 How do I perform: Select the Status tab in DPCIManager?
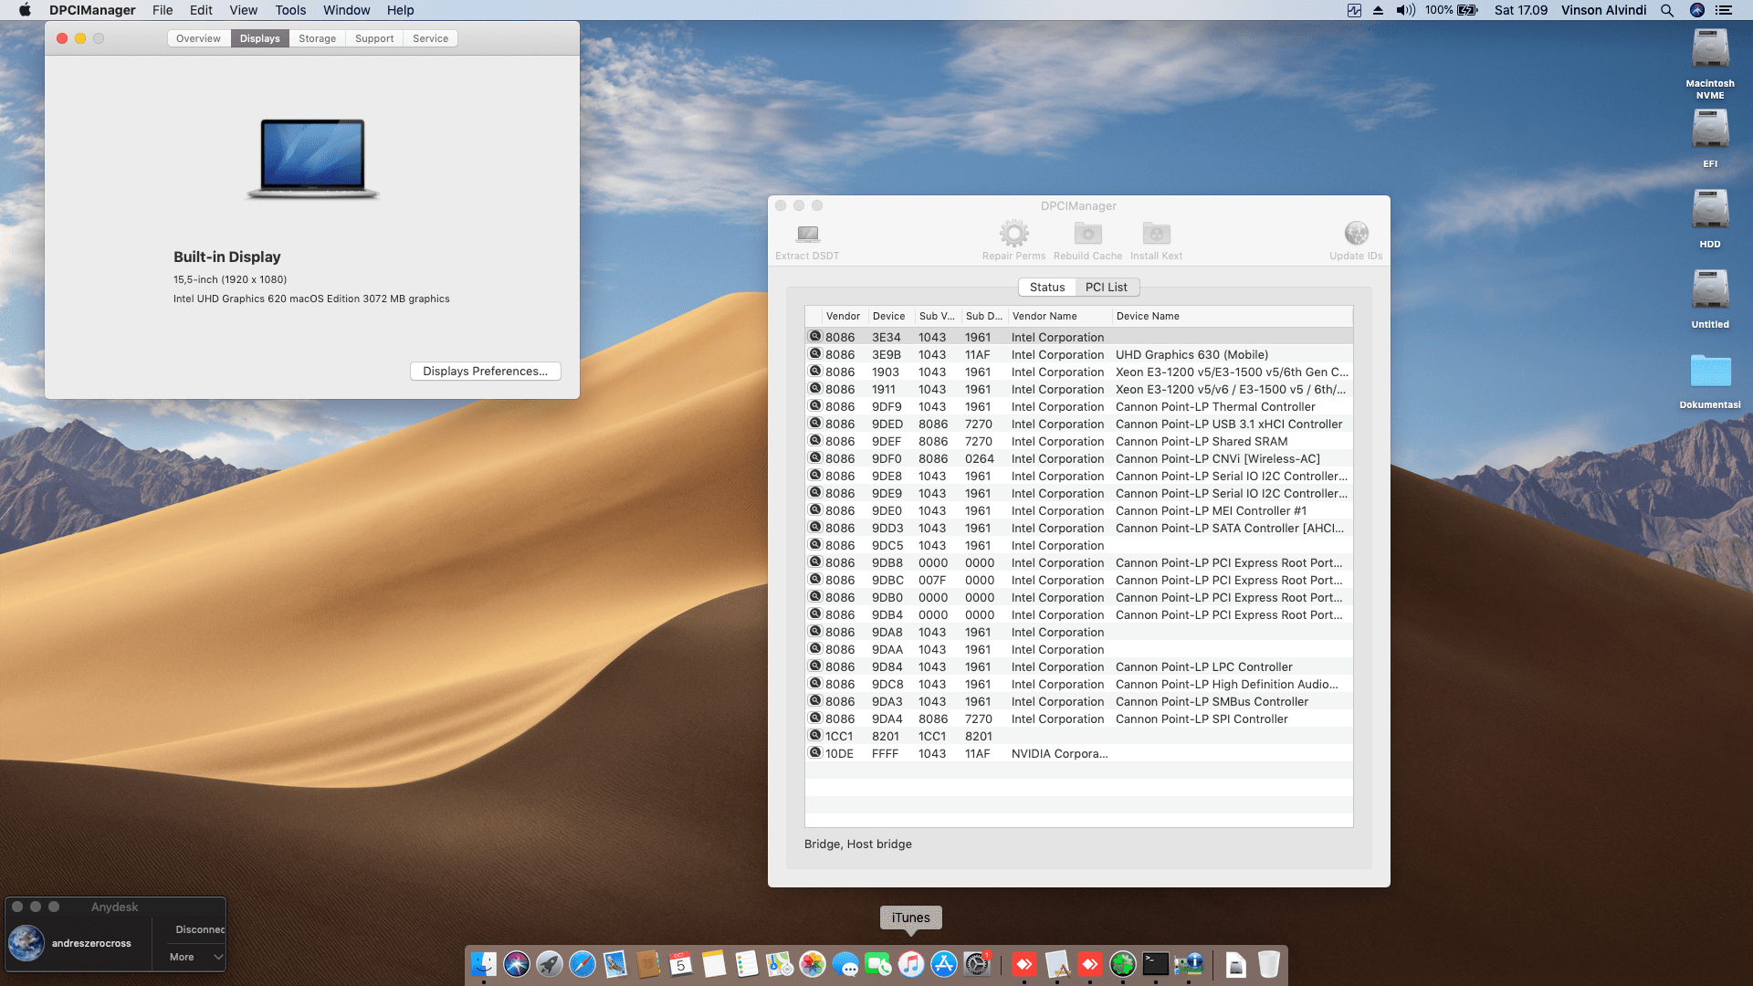[x=1047, y=287]
